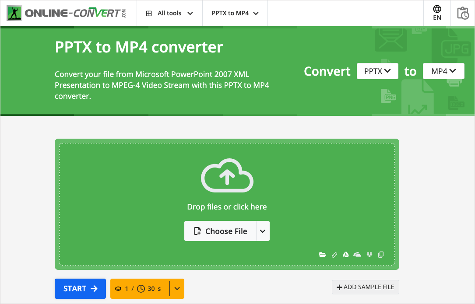
Task: Change language via the EN globe icon
Action: point(437,13)
